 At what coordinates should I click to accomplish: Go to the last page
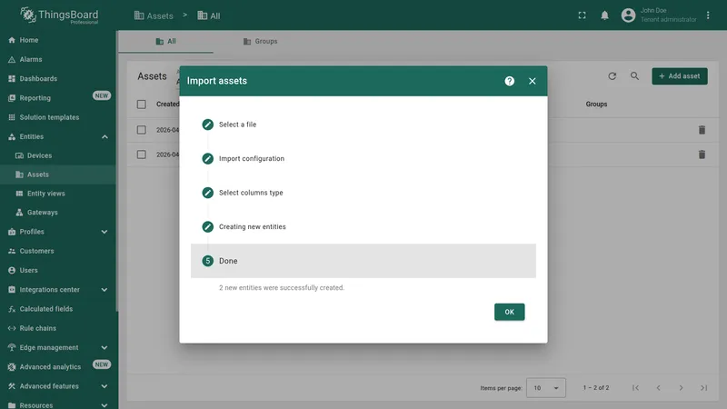pos(703,388)
